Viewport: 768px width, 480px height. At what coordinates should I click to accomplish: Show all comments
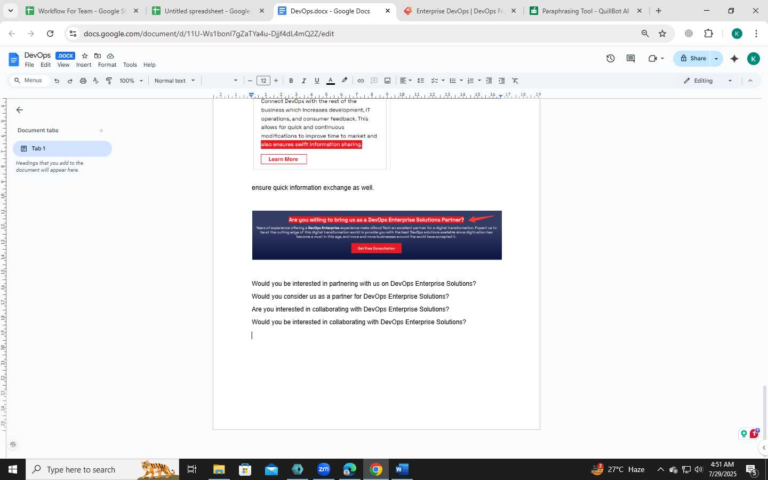click(x=630, y=59)
